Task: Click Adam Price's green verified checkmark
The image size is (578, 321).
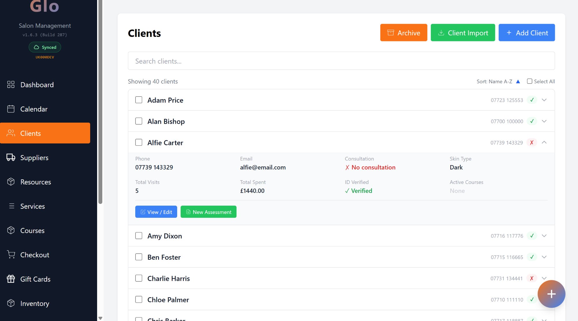Action: [x=532, y=100]
